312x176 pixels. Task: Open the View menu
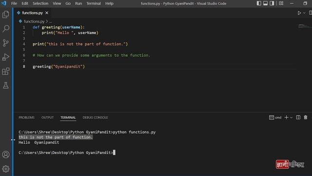click(57, 3)
